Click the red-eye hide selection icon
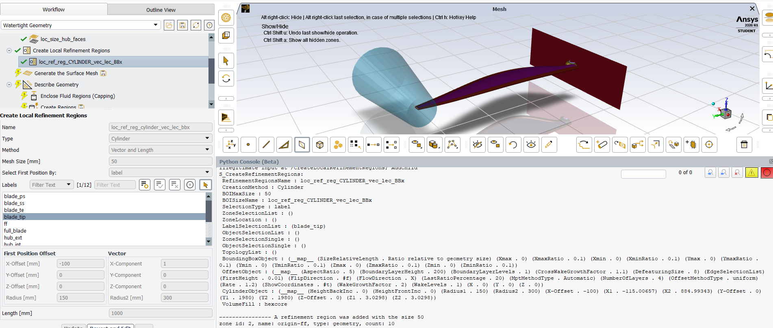Image resolution: width=773 pixels, height=328 pixels. (478, 145)
